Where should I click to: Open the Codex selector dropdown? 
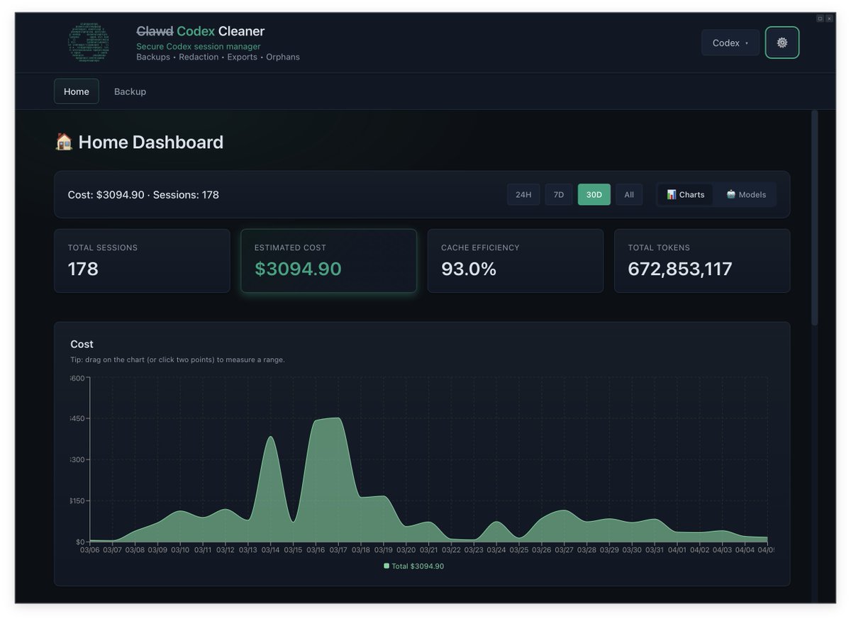click(730, 43)
